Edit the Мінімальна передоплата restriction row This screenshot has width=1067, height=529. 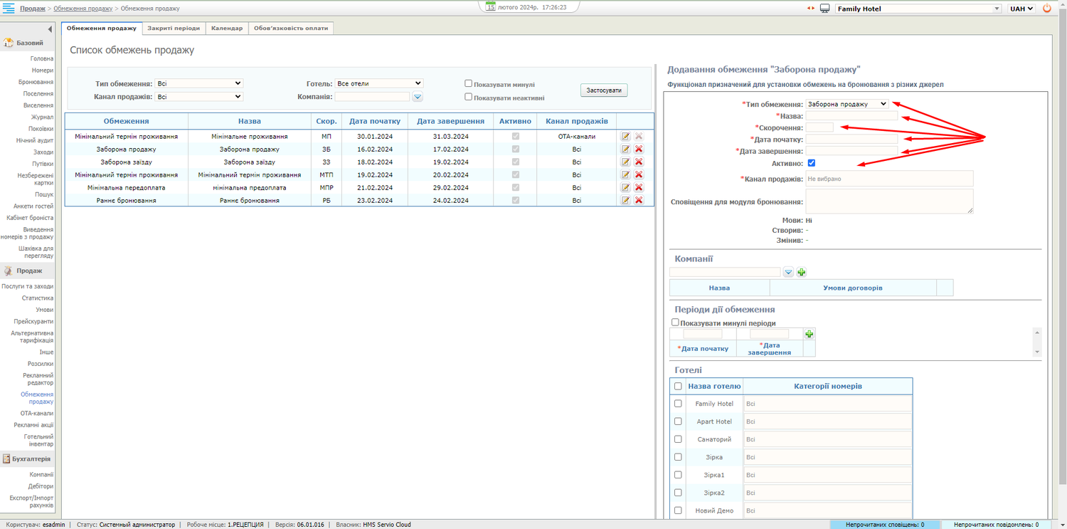625,188
